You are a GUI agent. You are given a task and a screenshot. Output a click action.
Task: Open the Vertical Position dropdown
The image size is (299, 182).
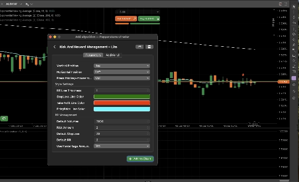122,66
